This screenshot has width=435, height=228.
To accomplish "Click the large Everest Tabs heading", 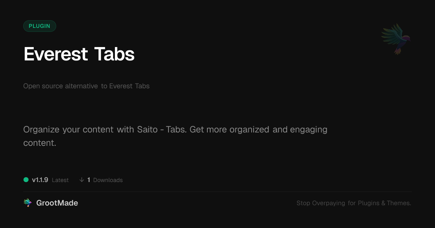I will point(79,54).
